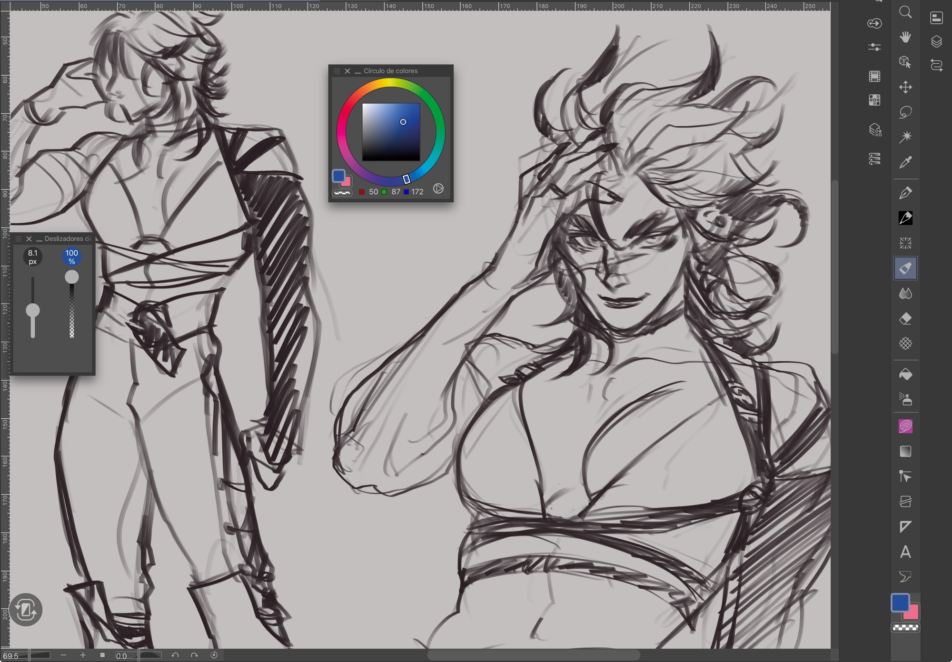Viewport: 952px width, 662px height.
Task: Select the Zoom magnifier tool
Action: click(905, 12)
